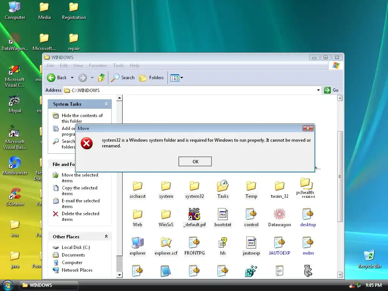This screenshot has width=388, height=291.
Task: Open Computer in Other Places
Action: click(72, 263)
